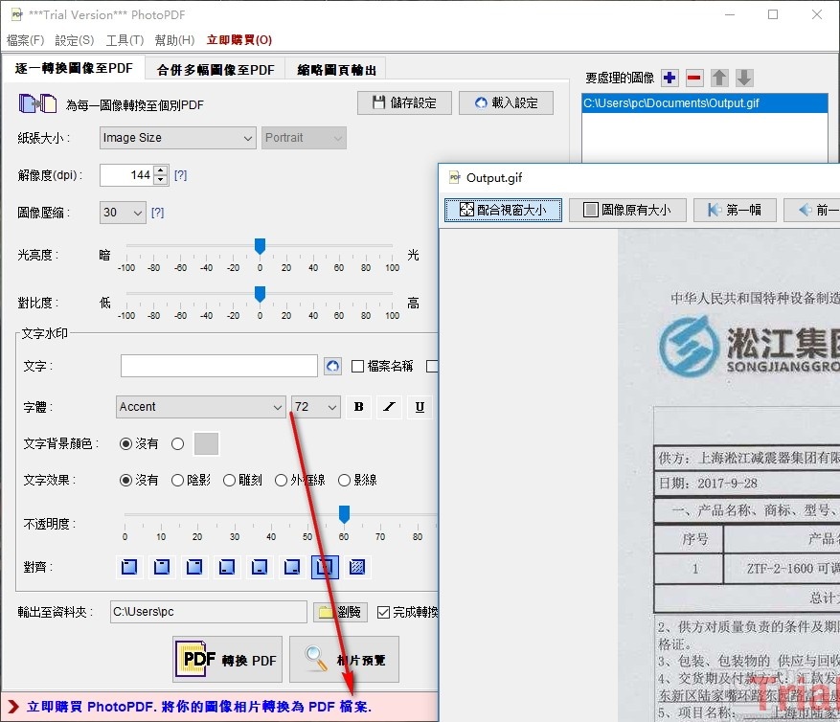
Task: Enable the 檔案名稱 checkbox
Action: click(x=355, y=365)
